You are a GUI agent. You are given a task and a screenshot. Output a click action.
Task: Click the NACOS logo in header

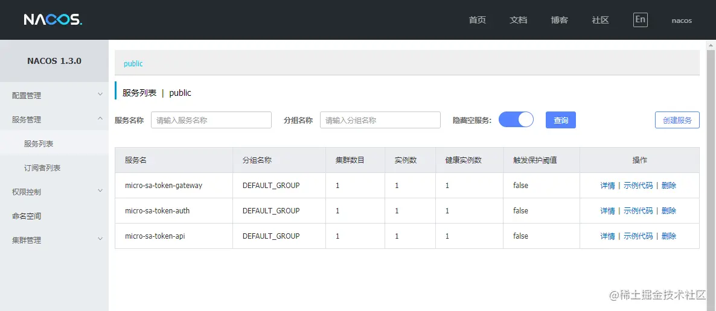(x=53, y=20)
